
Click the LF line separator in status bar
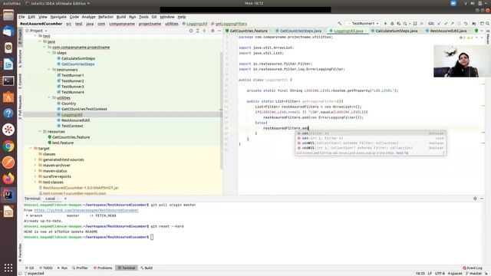[x=430, y=273]
